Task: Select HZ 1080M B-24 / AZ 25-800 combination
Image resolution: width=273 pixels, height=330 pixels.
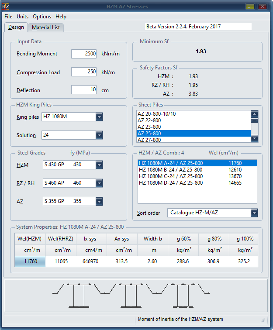Action: coord(197,170)
